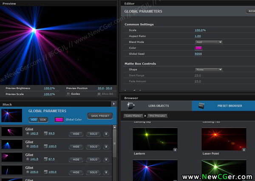Screen dimensions: 255x181
Task: Click the Glint scale value 67.5
Action: [51, 159]
